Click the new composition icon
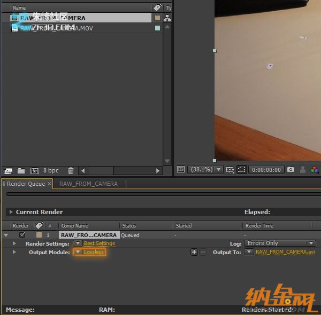Viewport: 321px width, 315px height. (35, 171)
